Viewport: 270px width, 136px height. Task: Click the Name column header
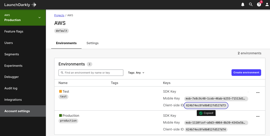tap(63, 83)
